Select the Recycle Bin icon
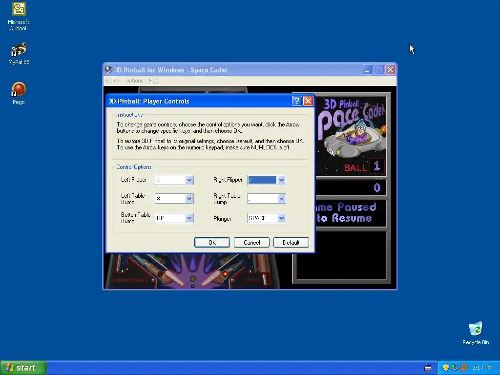The image size is (500, 375). pyautogui.click(x=476, y=333)
